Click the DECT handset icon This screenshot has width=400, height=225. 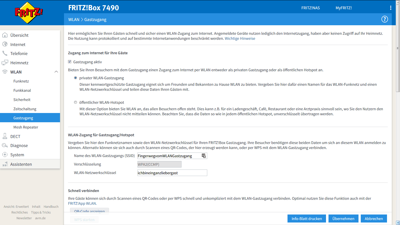click(5, 136)
